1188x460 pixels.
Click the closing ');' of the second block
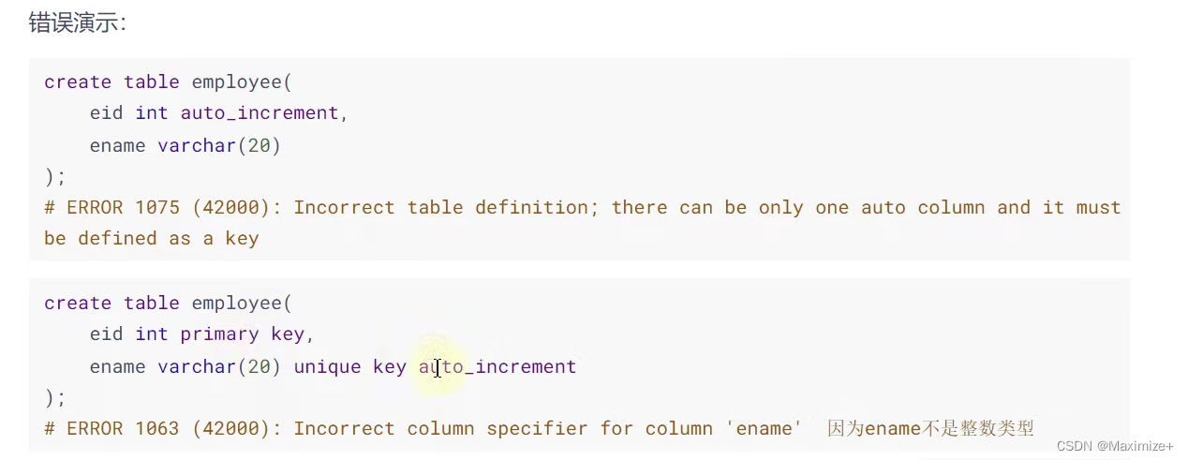click(55, 398)
